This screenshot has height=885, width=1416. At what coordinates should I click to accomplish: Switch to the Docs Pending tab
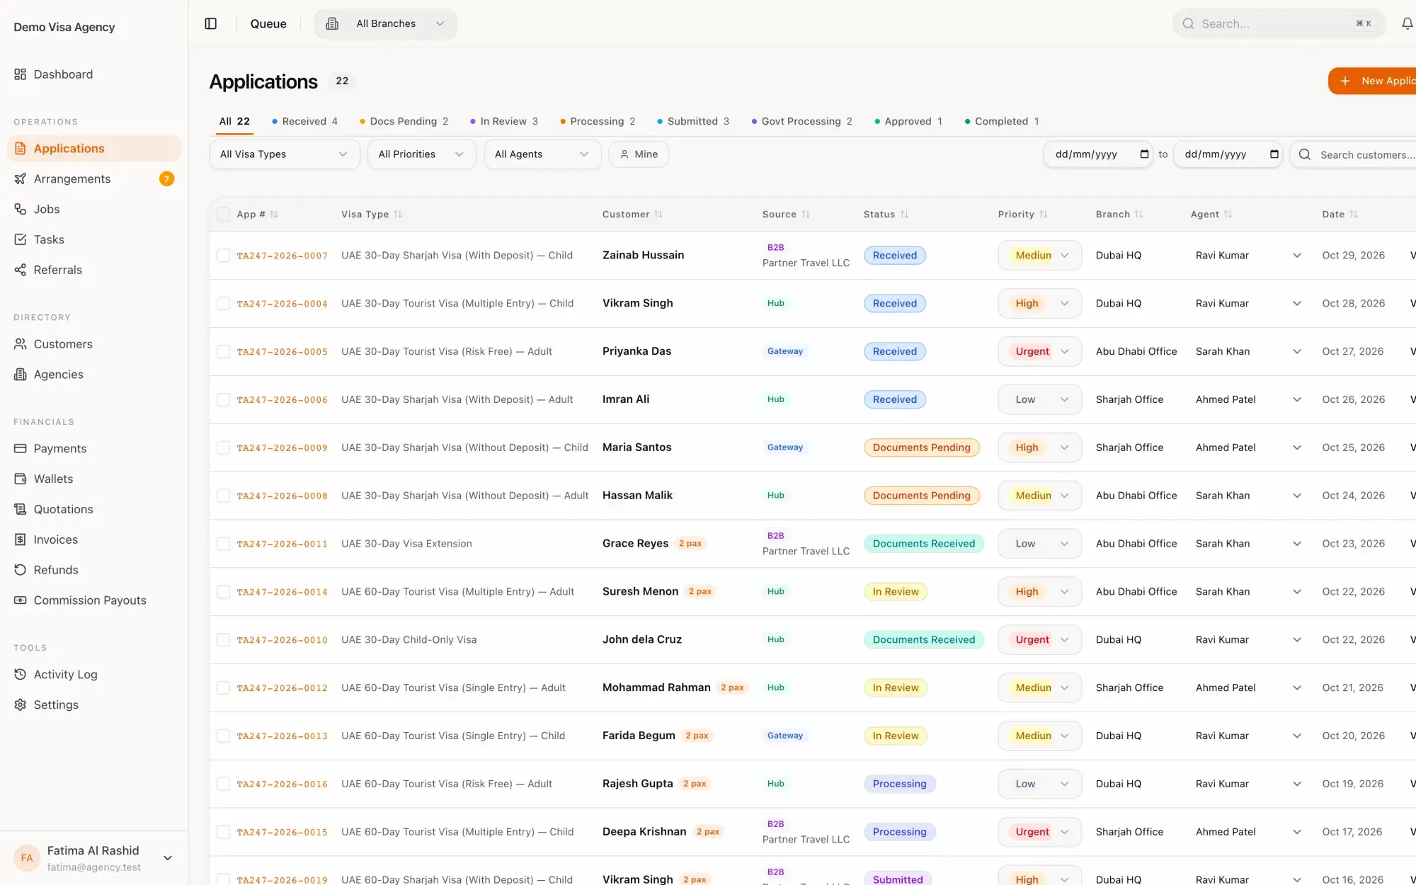coord(404,121)
